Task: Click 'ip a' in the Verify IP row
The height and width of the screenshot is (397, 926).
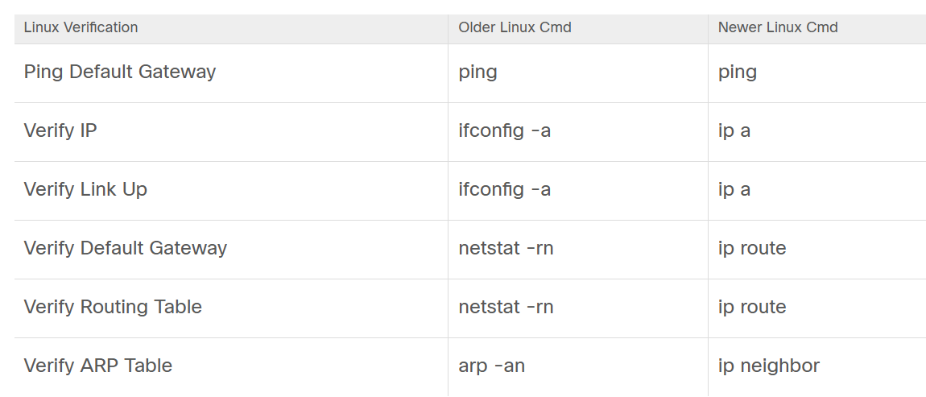Action: coord(734,130)
